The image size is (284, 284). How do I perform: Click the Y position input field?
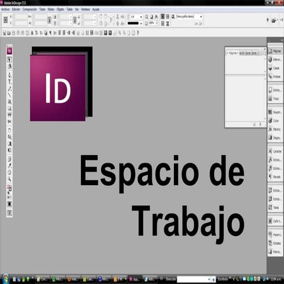click(21, 23)
